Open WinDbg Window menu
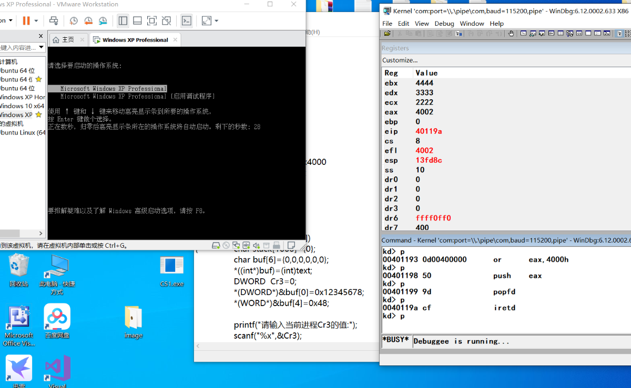631x388 pixels. [472, 24]
